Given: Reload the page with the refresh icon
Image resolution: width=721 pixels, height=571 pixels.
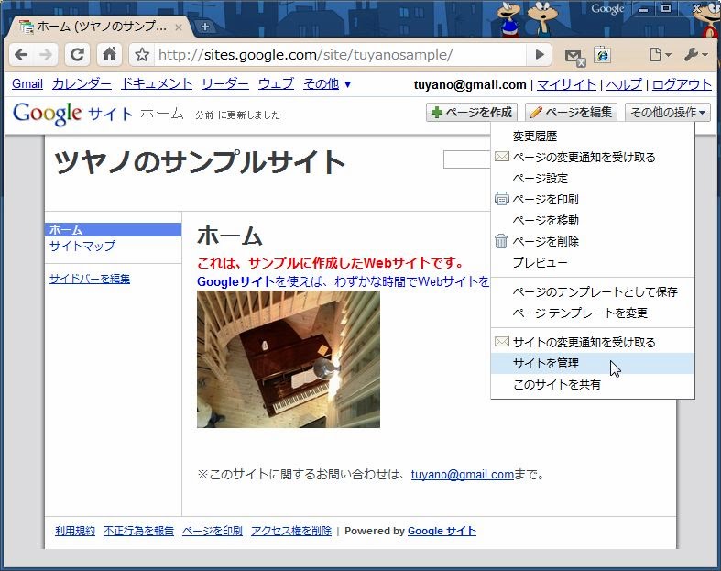Looking at the screenshot, I should pyautogui.click(x=78, y=55).
